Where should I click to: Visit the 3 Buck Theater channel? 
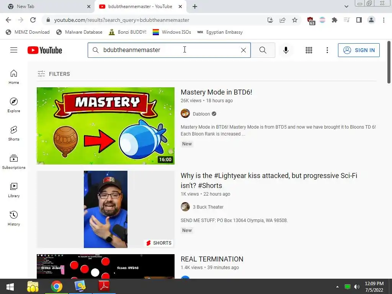pos(208,207)
